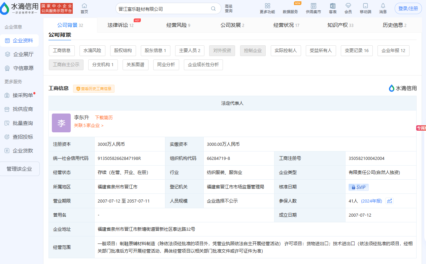Switch to 经营状况 tab
This screenshot has height=264, width=426.
pos(286,25)
